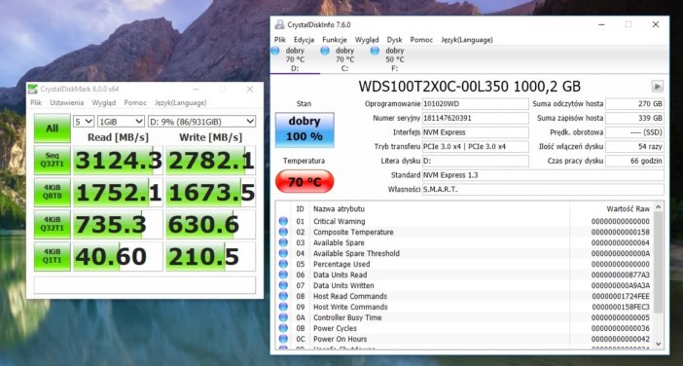Start the 4KiB Q32T1 benchmark test
683x366 pixels.
(x=53, y=225)
